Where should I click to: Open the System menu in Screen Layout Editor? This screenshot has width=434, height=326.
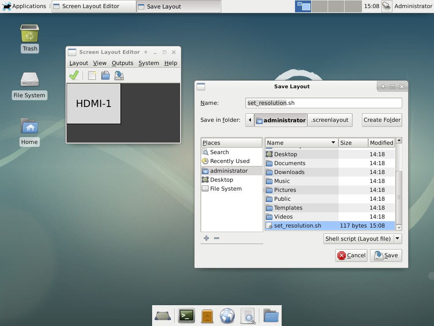(x=149, y=63)
